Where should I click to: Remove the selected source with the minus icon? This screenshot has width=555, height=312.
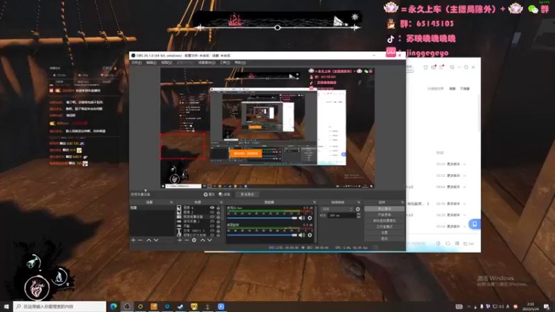click(x=187, y=240)
